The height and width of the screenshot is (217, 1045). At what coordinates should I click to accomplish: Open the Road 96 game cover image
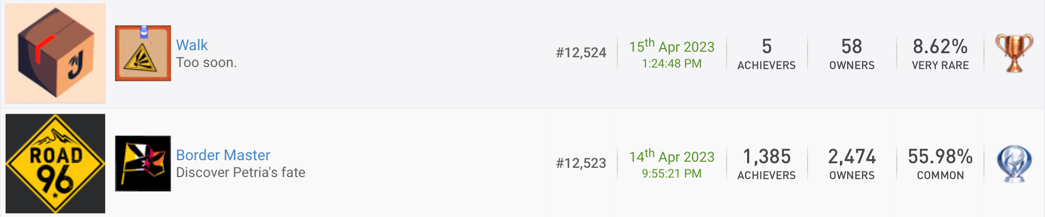(55, 163)
